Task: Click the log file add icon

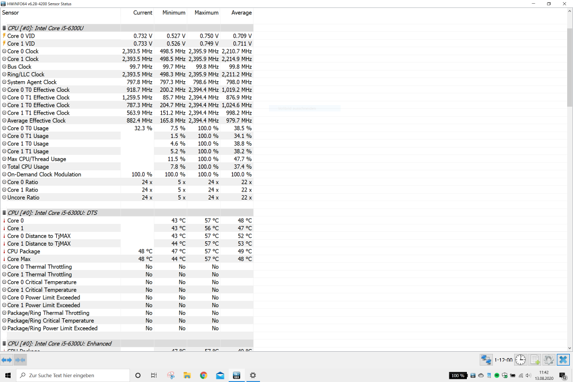Action: click(x=535, y=360)
